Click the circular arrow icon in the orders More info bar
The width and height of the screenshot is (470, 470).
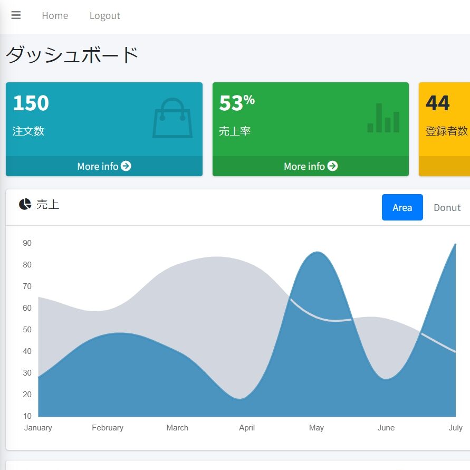pyautogui.click(x=126, y=166)
